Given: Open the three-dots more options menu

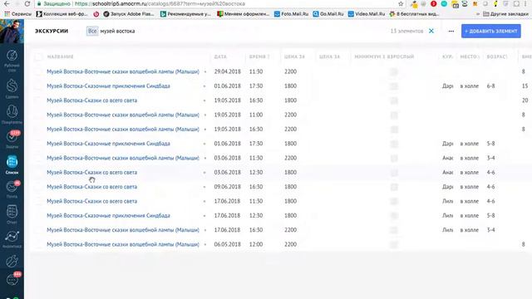Looking at the screenshot, I should point(451,31).
